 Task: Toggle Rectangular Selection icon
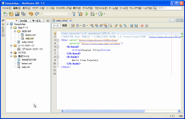pos(110,26)
